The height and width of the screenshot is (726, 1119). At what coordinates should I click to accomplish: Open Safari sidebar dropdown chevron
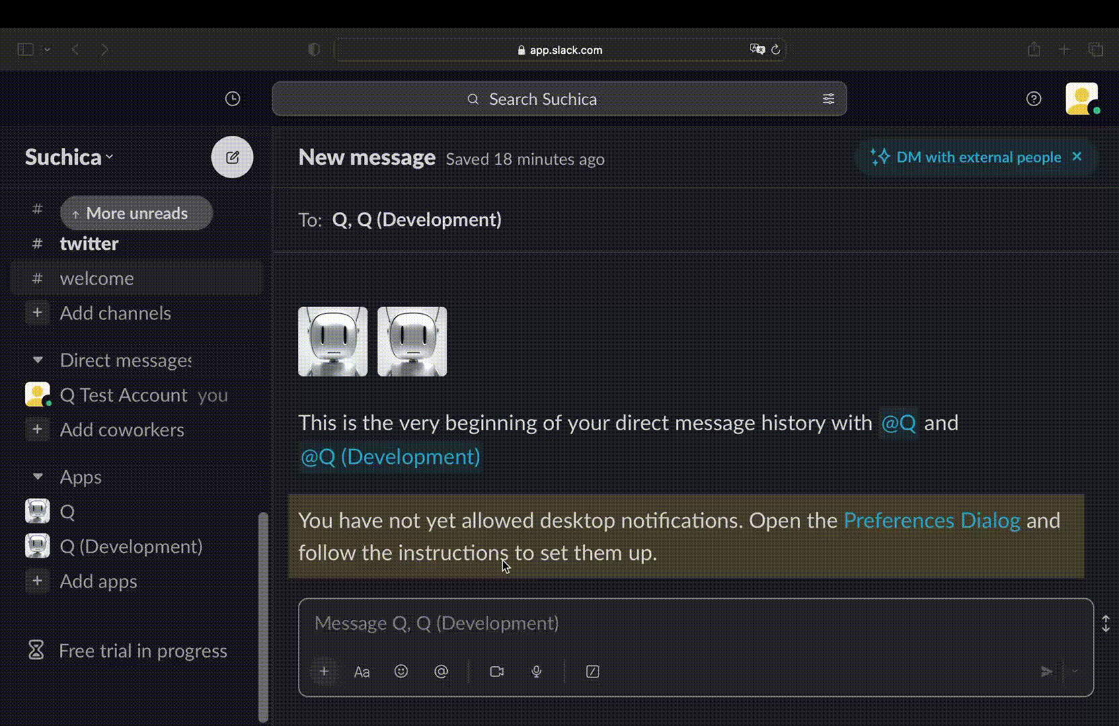coord(47,49)
